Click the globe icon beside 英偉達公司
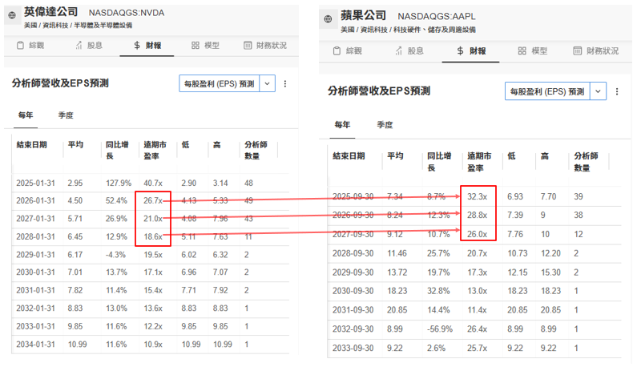 (11, 15)
